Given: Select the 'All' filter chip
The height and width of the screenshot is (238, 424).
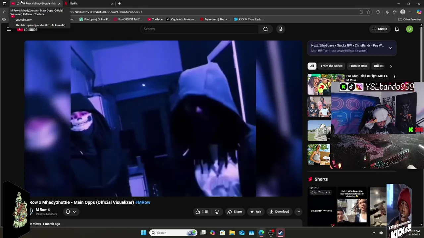Looking at the screenshot, I should pyautogui.click(x=312, y=66).
